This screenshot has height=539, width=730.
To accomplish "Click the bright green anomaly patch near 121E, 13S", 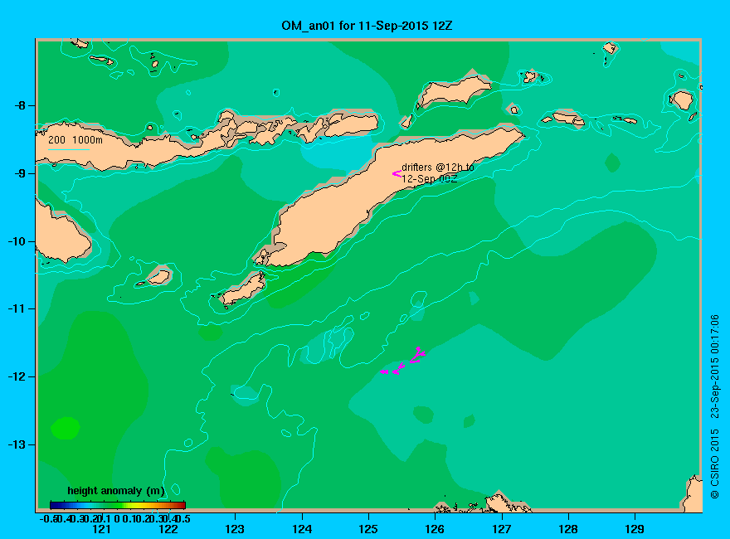I will pyautogui.click(x=66, y=429).
